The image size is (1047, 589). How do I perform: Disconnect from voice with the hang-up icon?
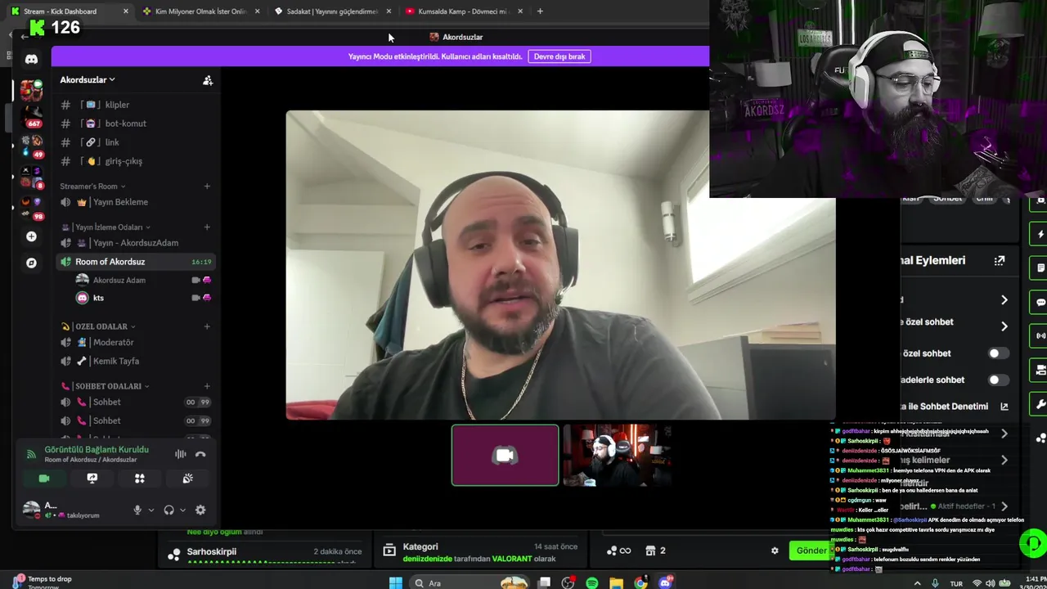pyautogui.click(x=200, y=454)
